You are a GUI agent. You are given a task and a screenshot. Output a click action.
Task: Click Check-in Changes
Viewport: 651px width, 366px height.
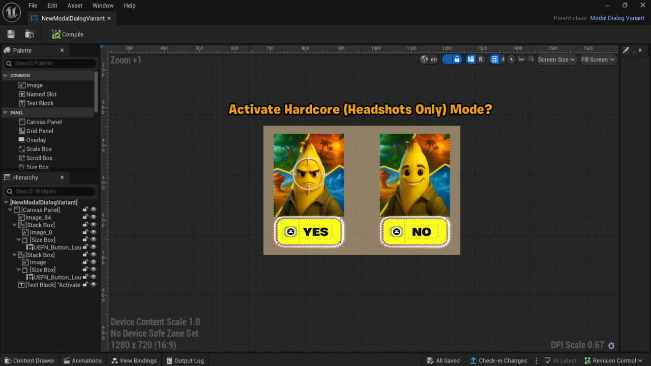pyautogui.click(x=498, y=360)
